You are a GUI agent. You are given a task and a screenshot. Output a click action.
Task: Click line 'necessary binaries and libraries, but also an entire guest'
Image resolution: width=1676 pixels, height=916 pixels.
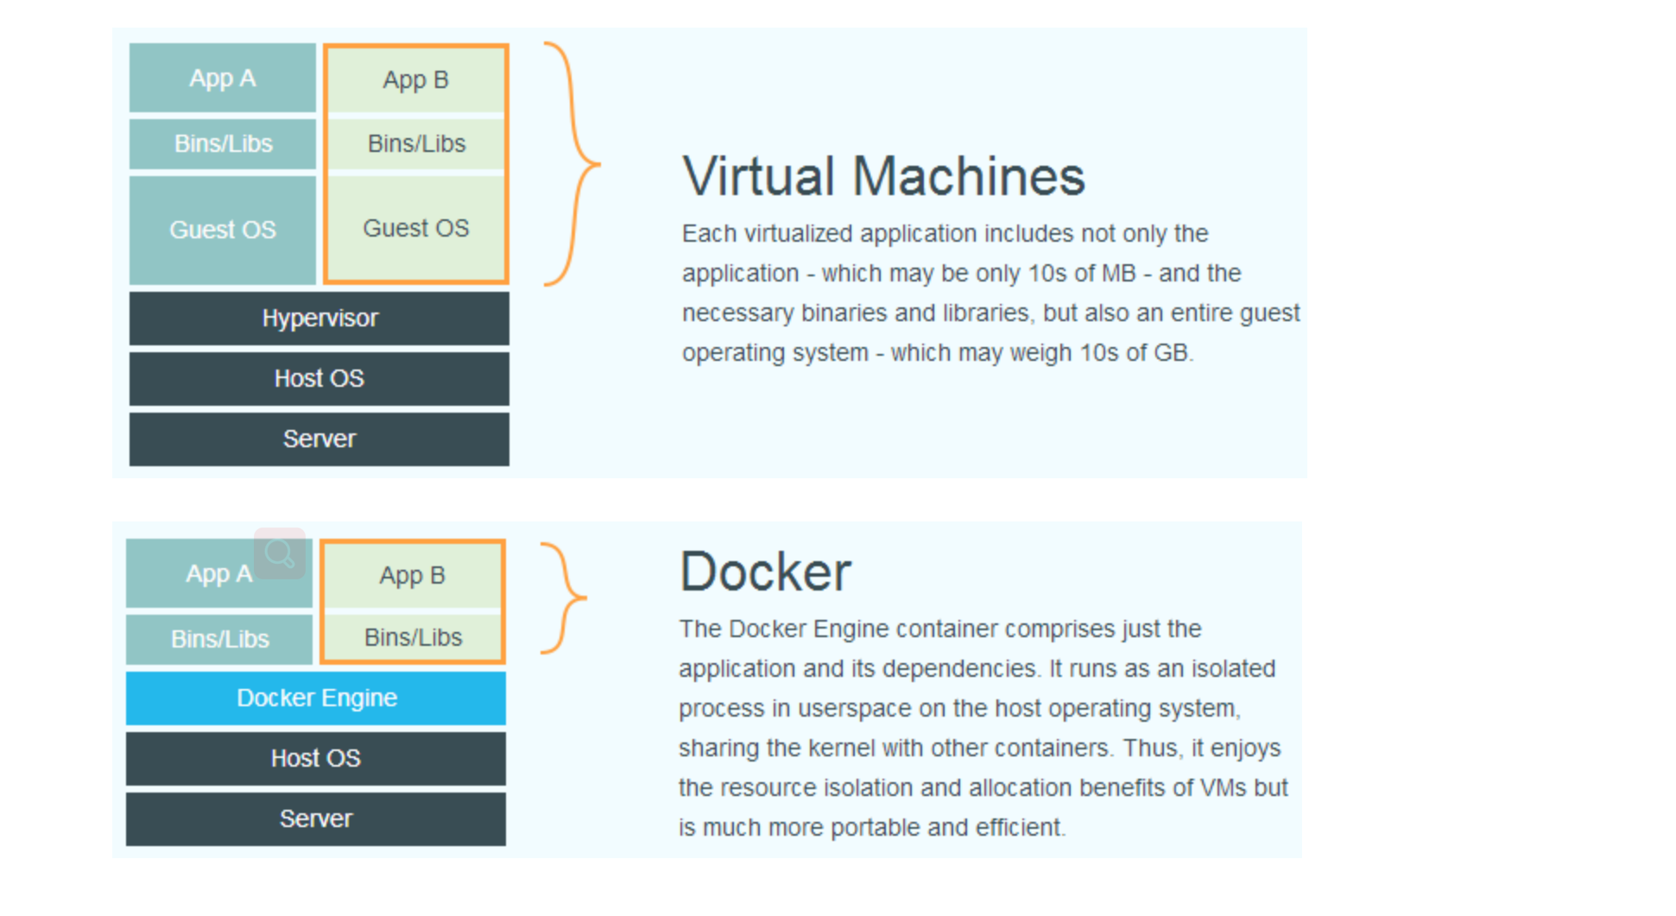(x=990, y=313)
